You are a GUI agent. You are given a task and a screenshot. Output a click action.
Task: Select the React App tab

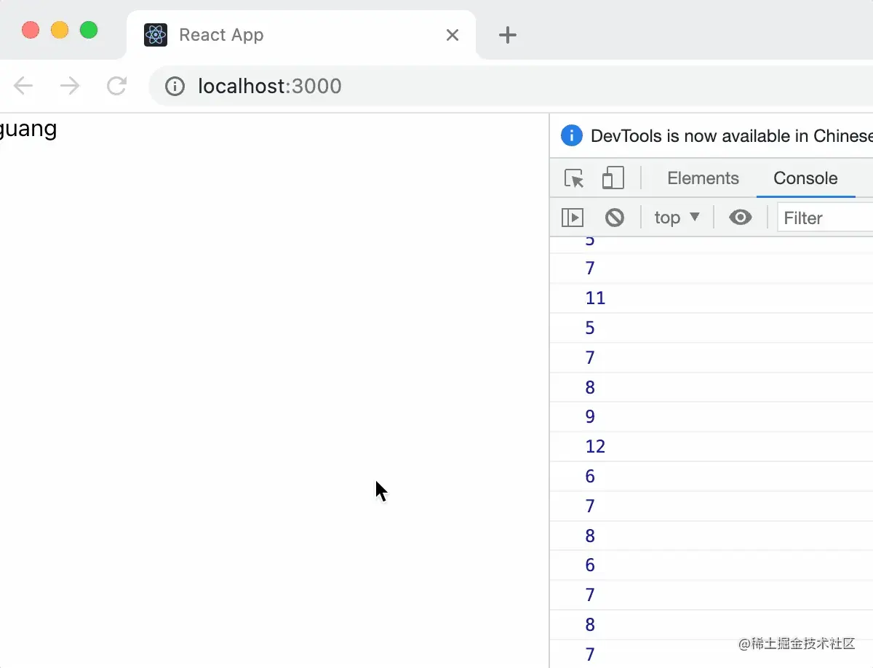(301, 35)
